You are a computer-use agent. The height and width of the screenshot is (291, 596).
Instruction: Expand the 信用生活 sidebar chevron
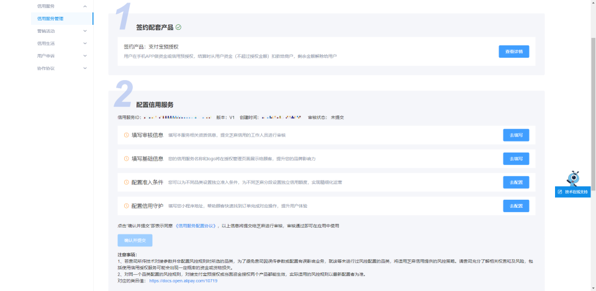pos(85,43)
